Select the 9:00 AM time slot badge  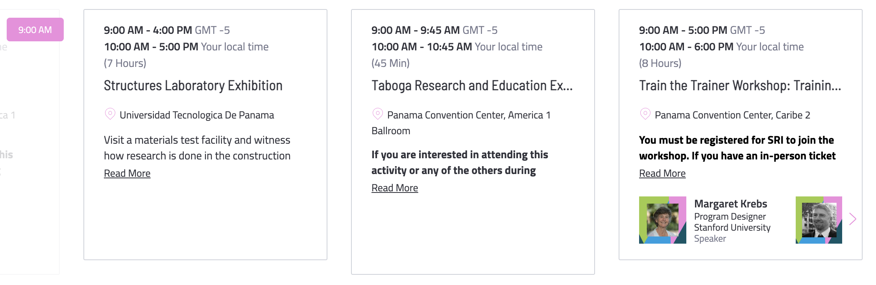click(35, 30)
